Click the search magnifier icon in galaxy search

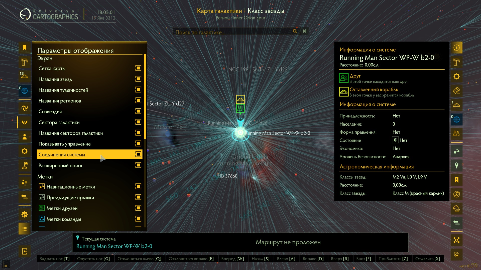(295, 31)
